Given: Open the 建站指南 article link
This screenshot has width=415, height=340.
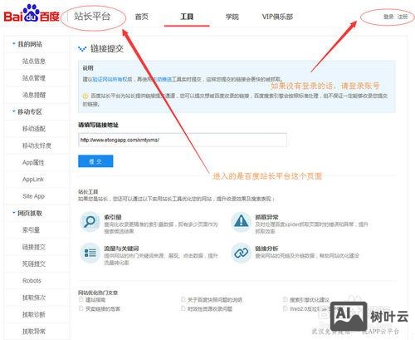Looking at the screenshot, I should point(95,300).
